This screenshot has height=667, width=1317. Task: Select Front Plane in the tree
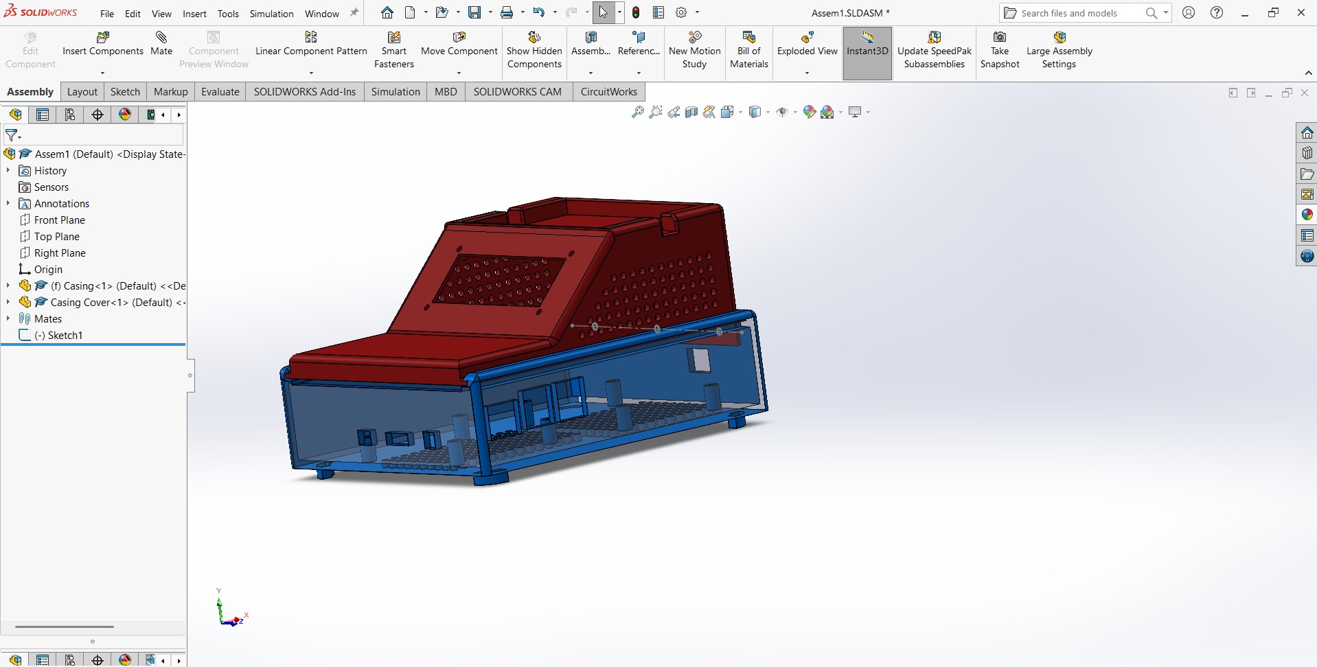(60, 220)
